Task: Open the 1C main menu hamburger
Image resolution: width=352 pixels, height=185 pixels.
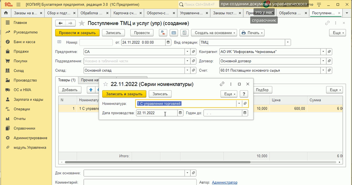Action: point(18,4)
